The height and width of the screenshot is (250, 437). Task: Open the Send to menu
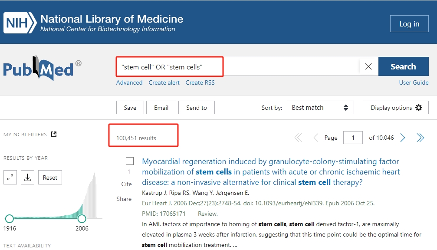tap(196, 108)
